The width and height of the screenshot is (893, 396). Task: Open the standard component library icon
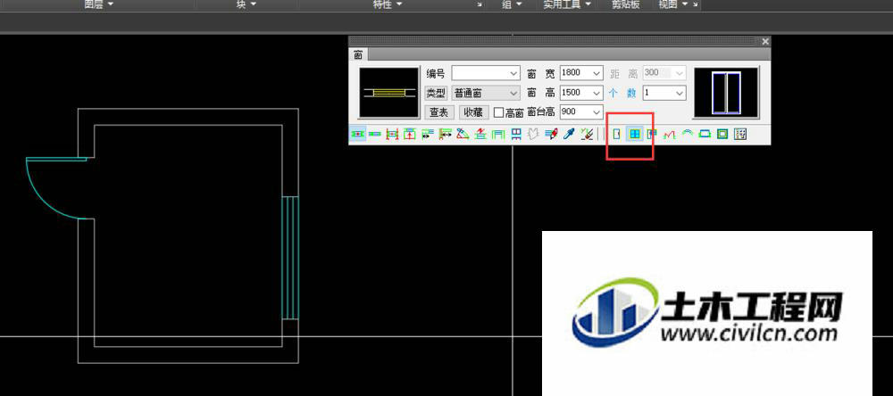[x=739, y=135]
